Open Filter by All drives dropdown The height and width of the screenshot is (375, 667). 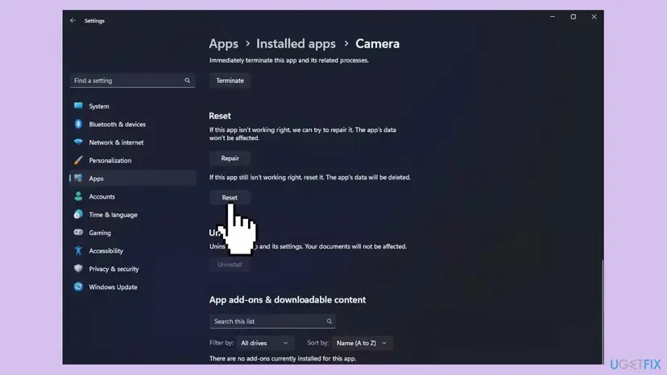[x=264, y=343]
